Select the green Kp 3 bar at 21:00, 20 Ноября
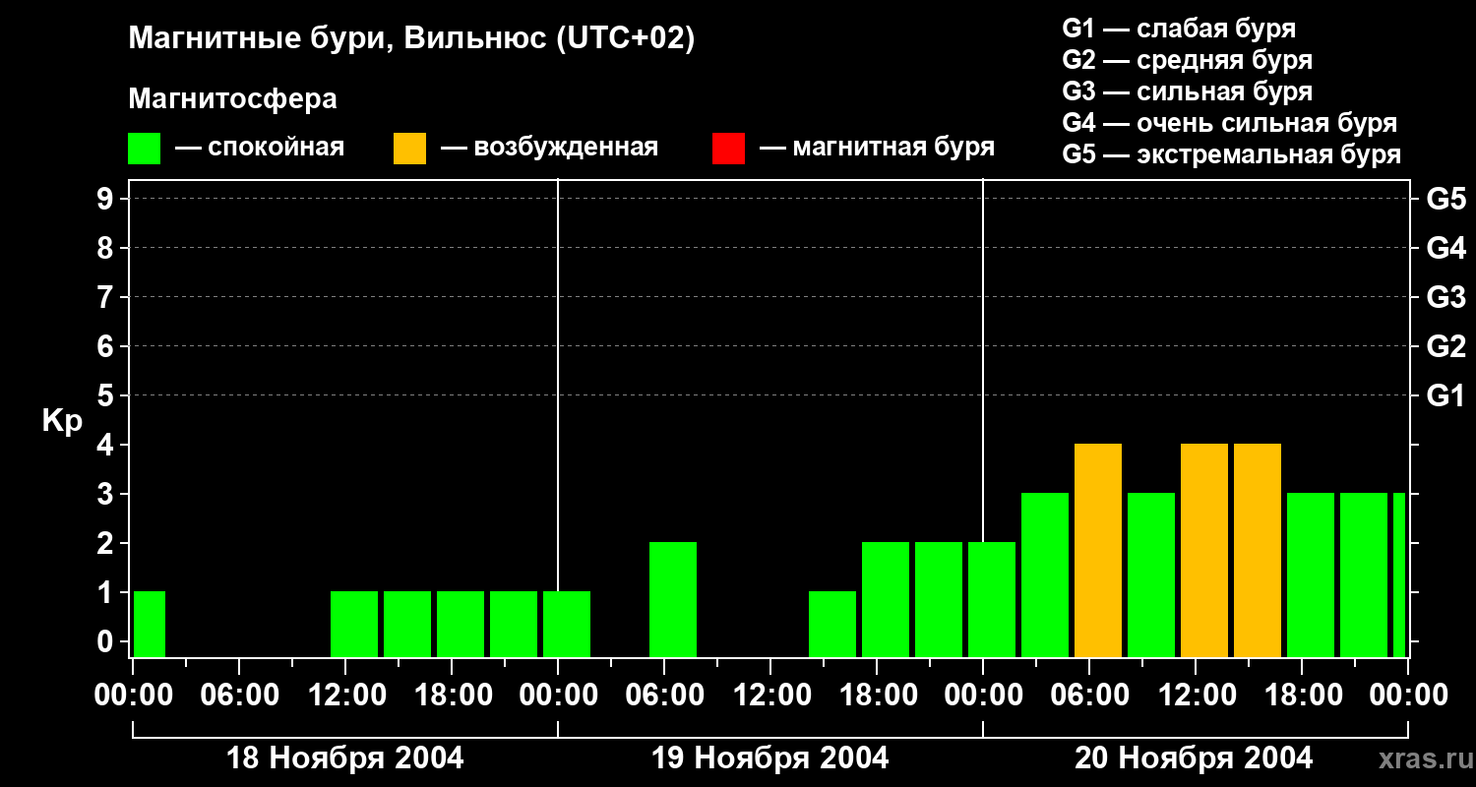1476x787 pixels. (x=1364, y=575)
